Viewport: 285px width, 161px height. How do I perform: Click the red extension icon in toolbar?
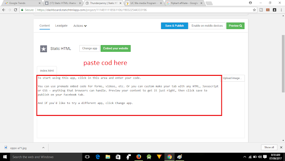(268, 10)
